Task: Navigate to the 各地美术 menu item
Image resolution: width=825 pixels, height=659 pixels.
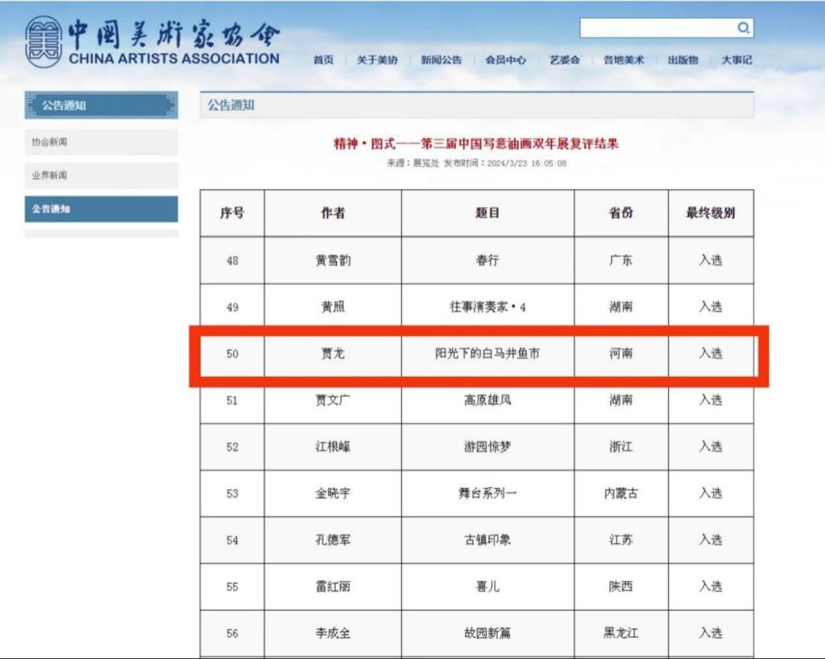Action: (x=624, y=60)
